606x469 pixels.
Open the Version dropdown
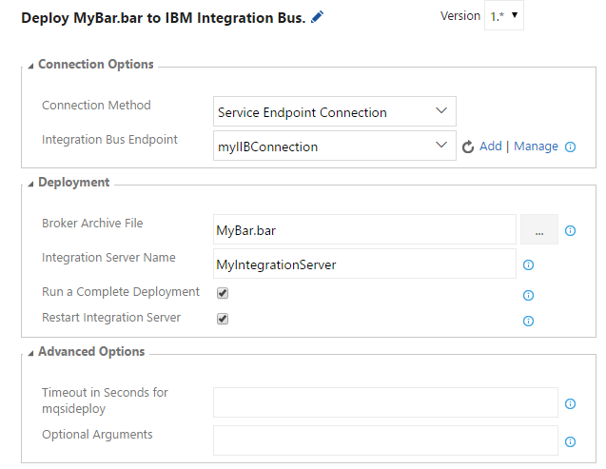[x=504, y=15]
